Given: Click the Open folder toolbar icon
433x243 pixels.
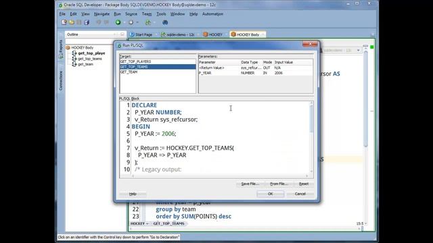Looking at the screenshot, I should click(x=72, y=22).
